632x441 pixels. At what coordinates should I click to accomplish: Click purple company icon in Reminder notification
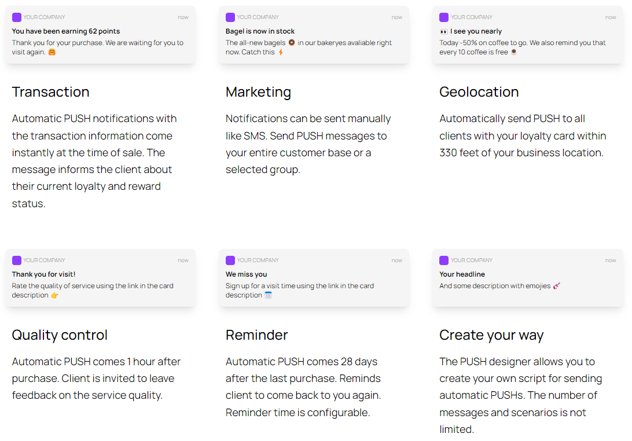tap(230, 260)
